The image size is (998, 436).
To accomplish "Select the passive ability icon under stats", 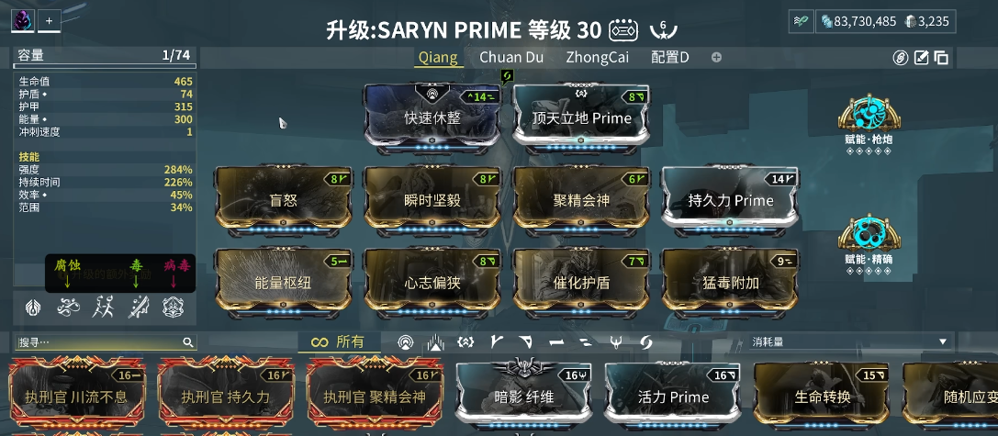I will pyautogui.click(x=32, y=308).
